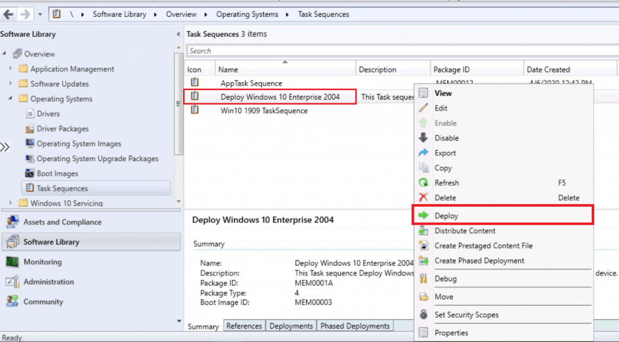This screenshot has height=342, width=619.
Task: Click the Set Security Scopes lock icon
Action: pos(423,315)
